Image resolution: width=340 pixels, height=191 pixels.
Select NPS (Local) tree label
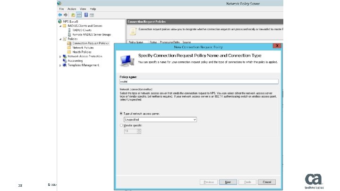click(70, 21)
